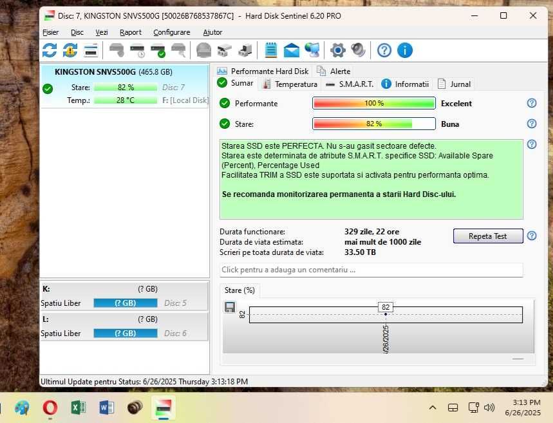Click the speaker sound toolbar icon
The image size is (553, 423).
pos(358,50)
